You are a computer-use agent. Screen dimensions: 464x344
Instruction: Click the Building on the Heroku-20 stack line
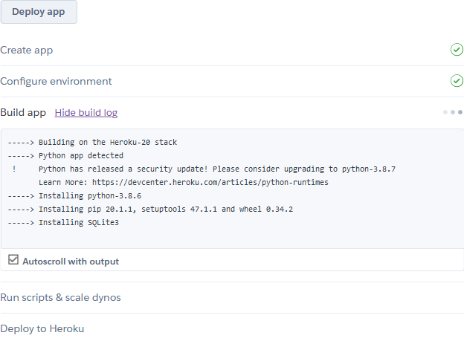pyautogui.click(x=108, y=142)
